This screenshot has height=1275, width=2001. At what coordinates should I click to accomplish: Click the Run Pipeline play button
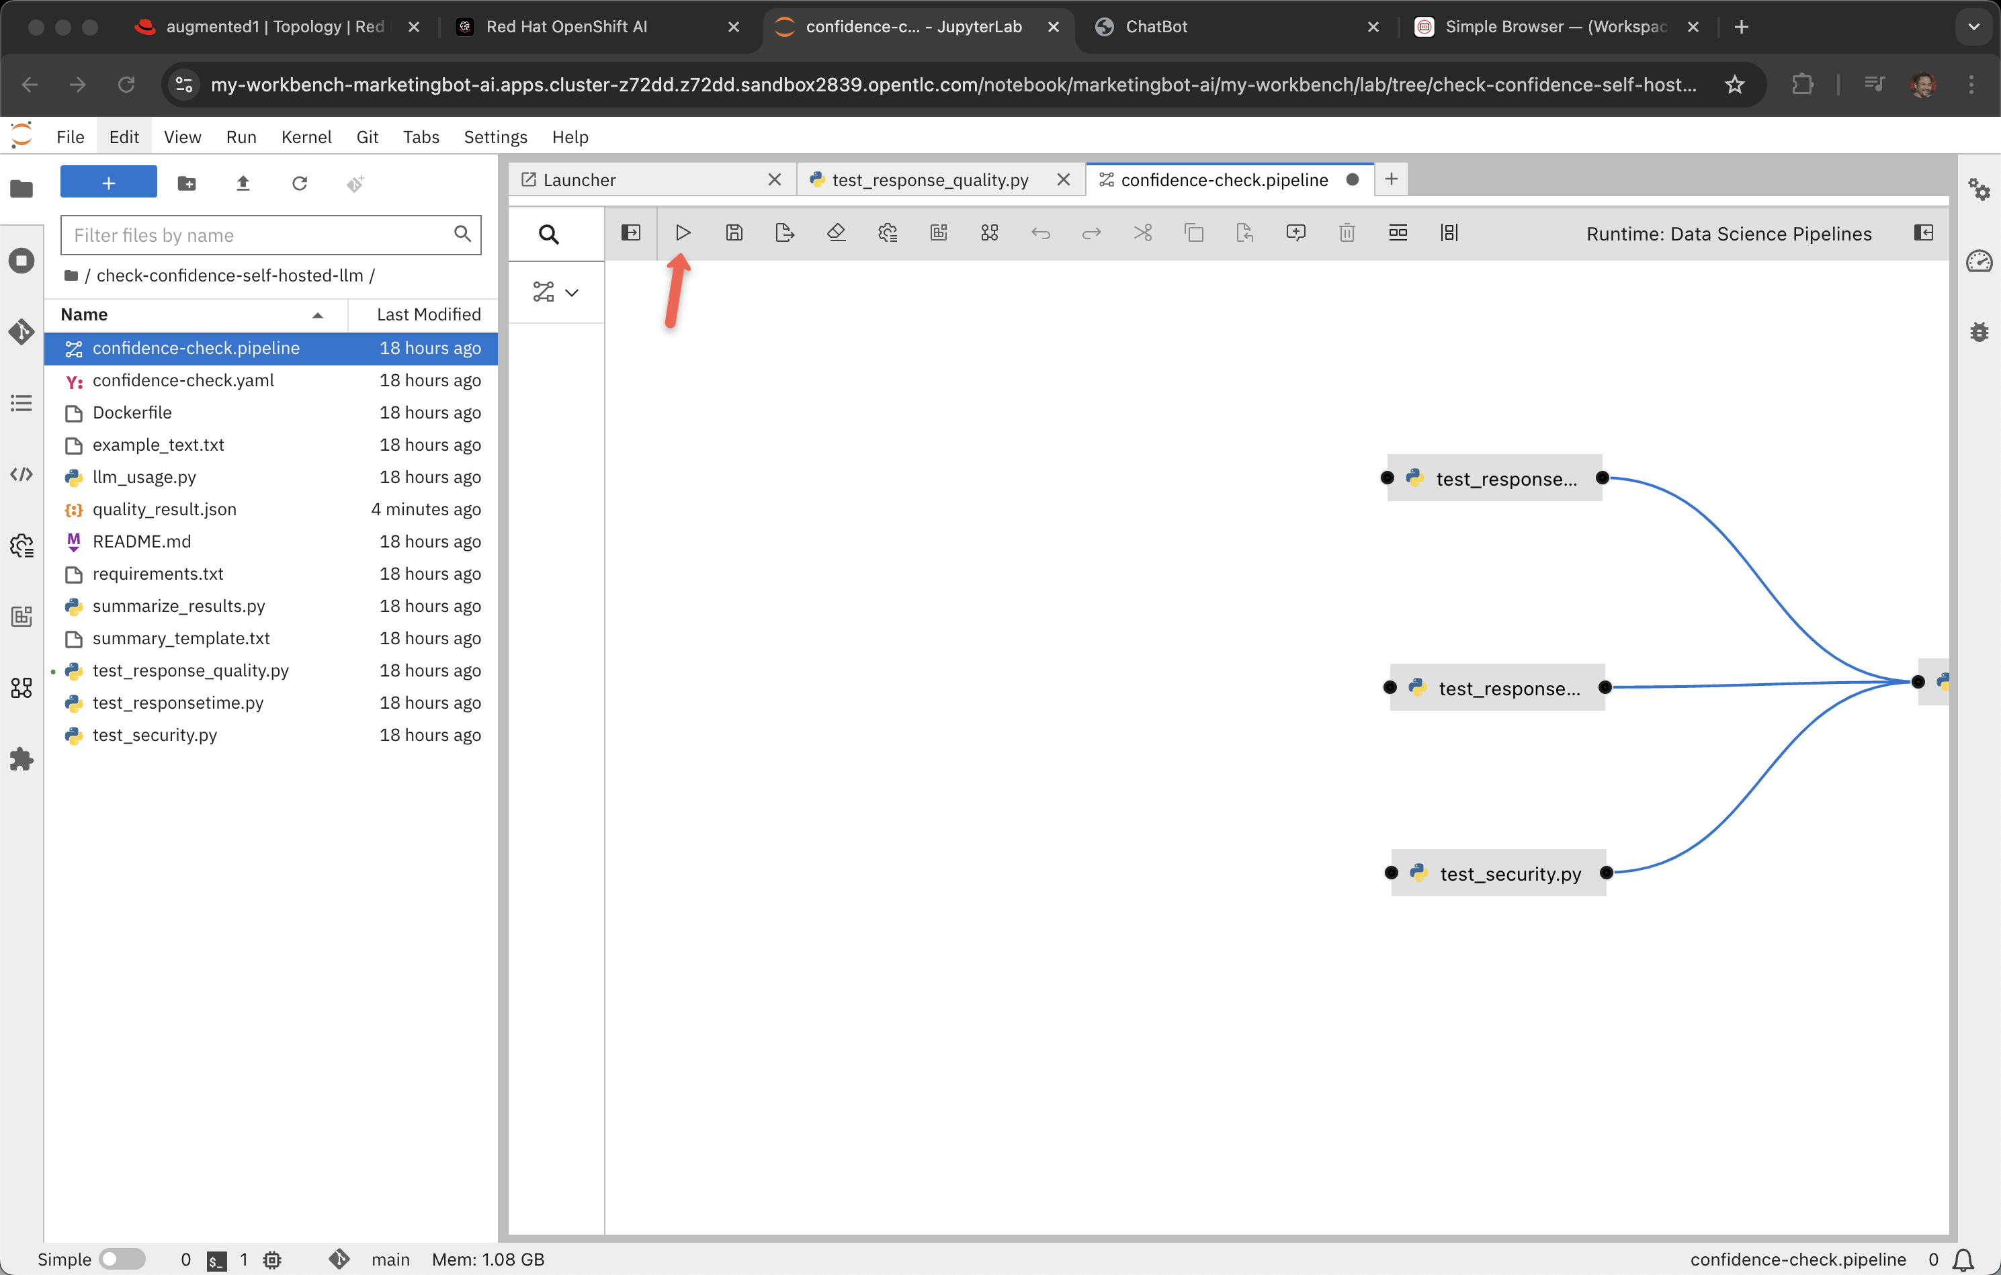click(682, 232)
